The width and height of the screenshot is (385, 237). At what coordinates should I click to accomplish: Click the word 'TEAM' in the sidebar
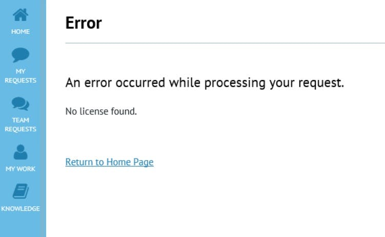21,120
